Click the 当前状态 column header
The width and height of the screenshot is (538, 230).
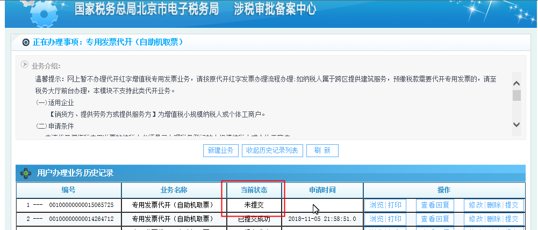click(x=253, y=190)
